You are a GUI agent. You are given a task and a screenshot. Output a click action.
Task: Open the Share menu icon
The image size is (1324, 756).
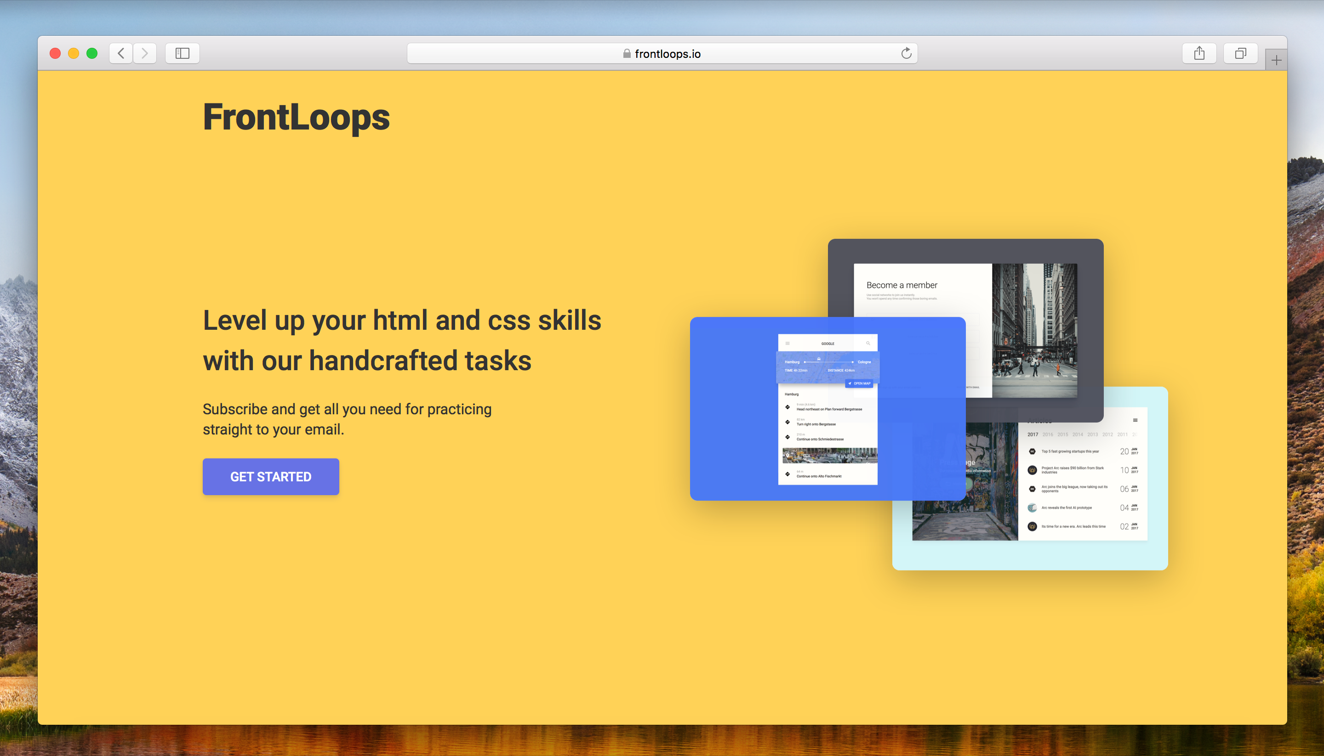point(1199,53)
